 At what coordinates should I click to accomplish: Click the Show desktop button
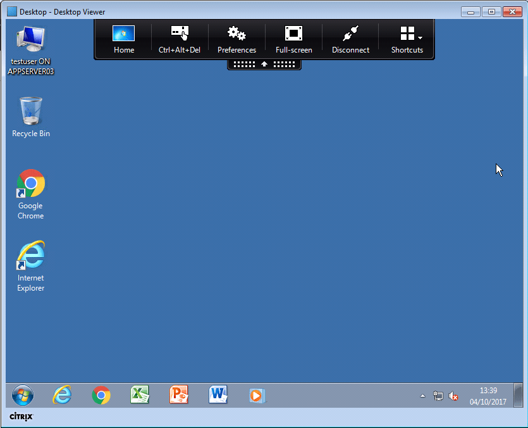point(519,395)
